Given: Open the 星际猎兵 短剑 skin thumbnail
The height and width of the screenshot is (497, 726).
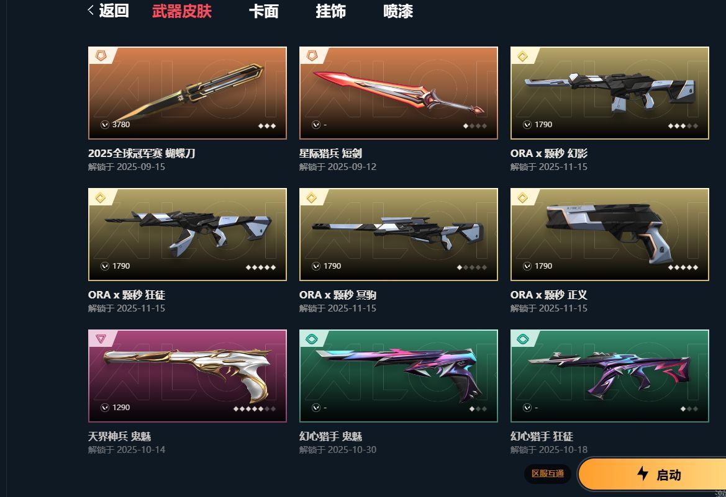Looking at the screenshot, I should tap(399, 92).
